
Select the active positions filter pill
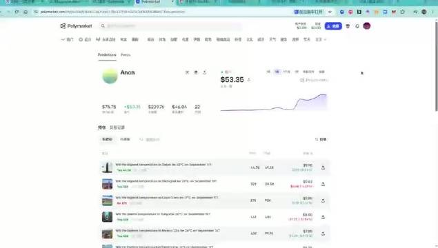[107, 139]
